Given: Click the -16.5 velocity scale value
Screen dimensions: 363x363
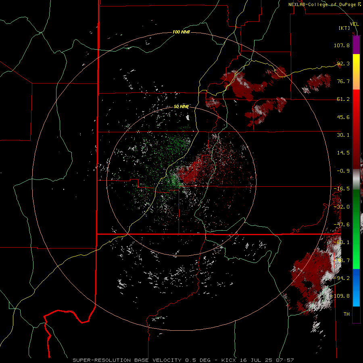Looking at the screenshot, I should pyautogui.click(x=342, y=189).
